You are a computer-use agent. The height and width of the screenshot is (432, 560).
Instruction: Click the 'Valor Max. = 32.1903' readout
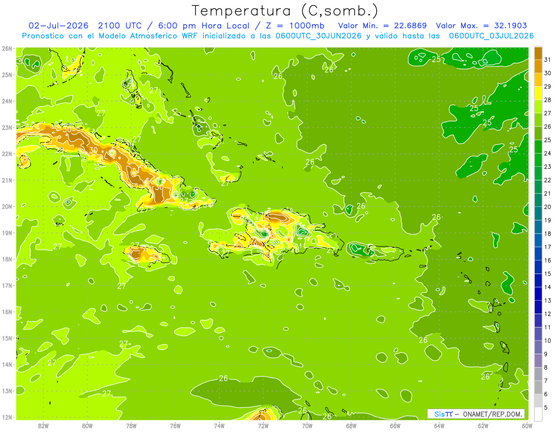point(482,26)
